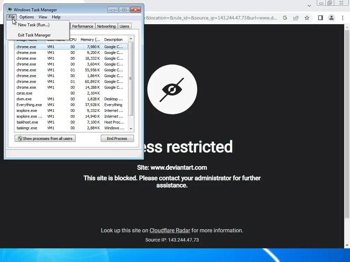This screenshot has height=262, width=350.
Task: Click the Site: www.deviantart.com text
Action: coord(172,168)
